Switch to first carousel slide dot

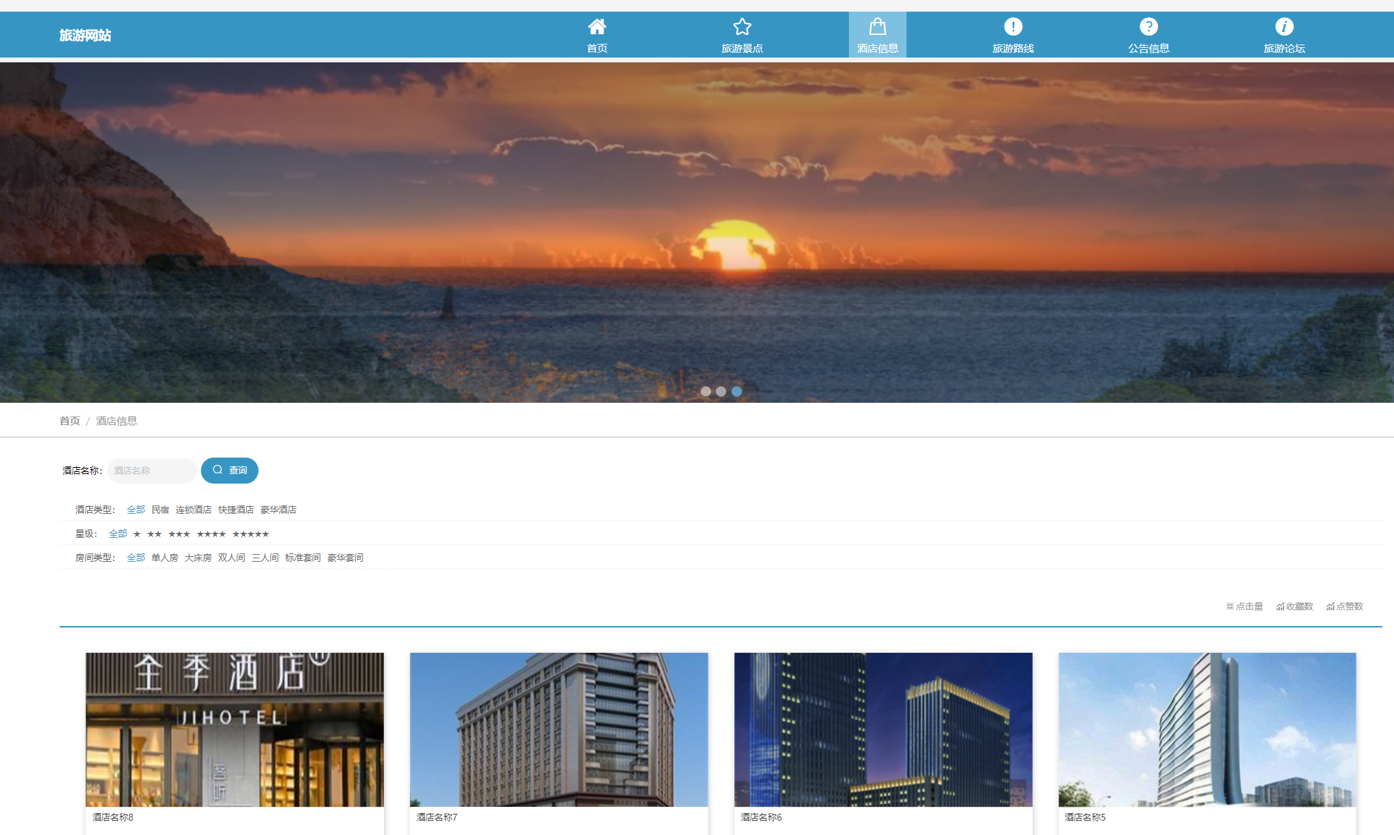click(706, 391)
